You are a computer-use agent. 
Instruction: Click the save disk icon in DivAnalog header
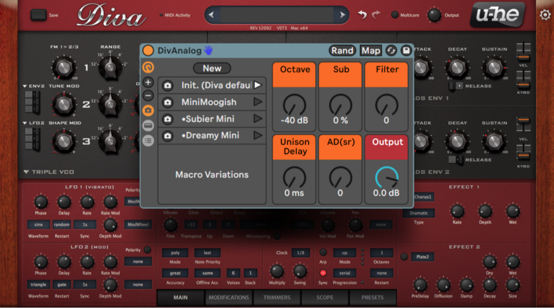tap(406, 51)
